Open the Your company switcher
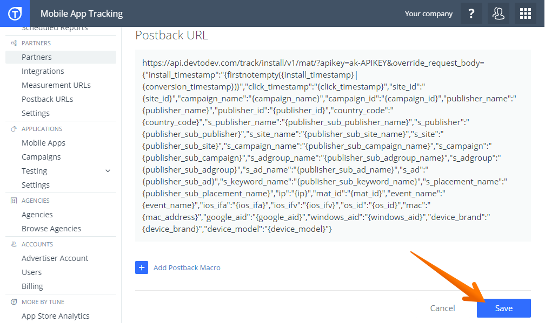 428,13
